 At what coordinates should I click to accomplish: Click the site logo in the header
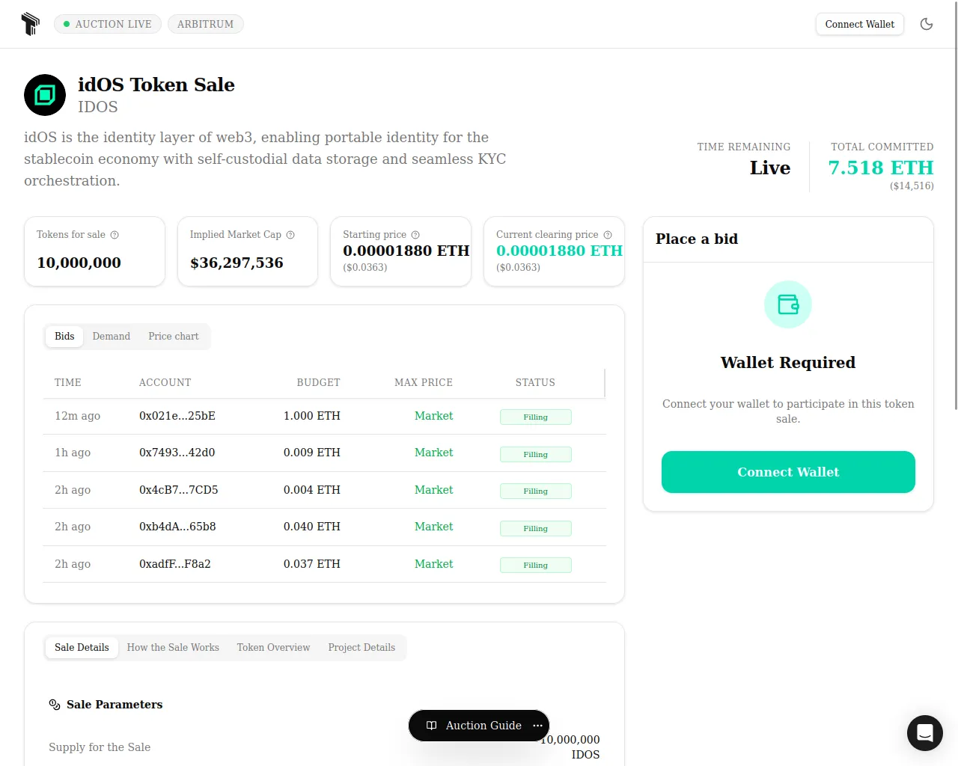click(30, 24)
